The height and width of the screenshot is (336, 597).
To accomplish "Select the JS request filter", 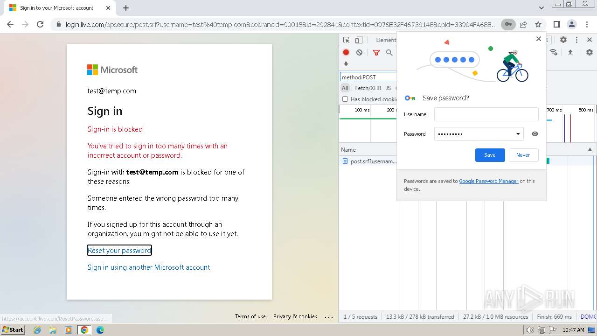I will pyautogui.click(x=388, y=88).
